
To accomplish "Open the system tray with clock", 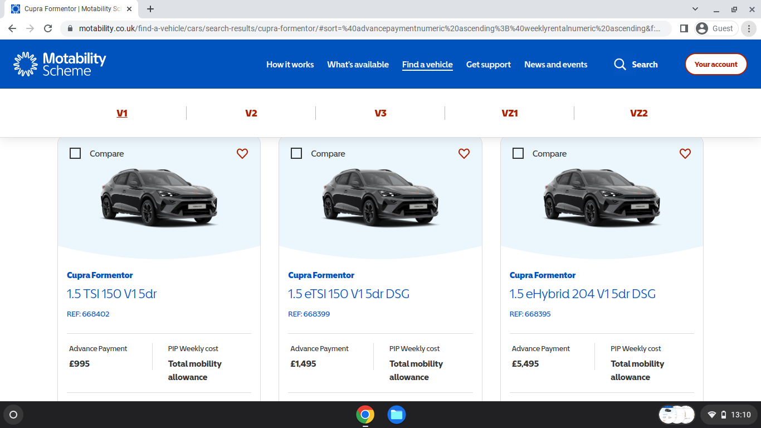I will [x=729, y=415].
